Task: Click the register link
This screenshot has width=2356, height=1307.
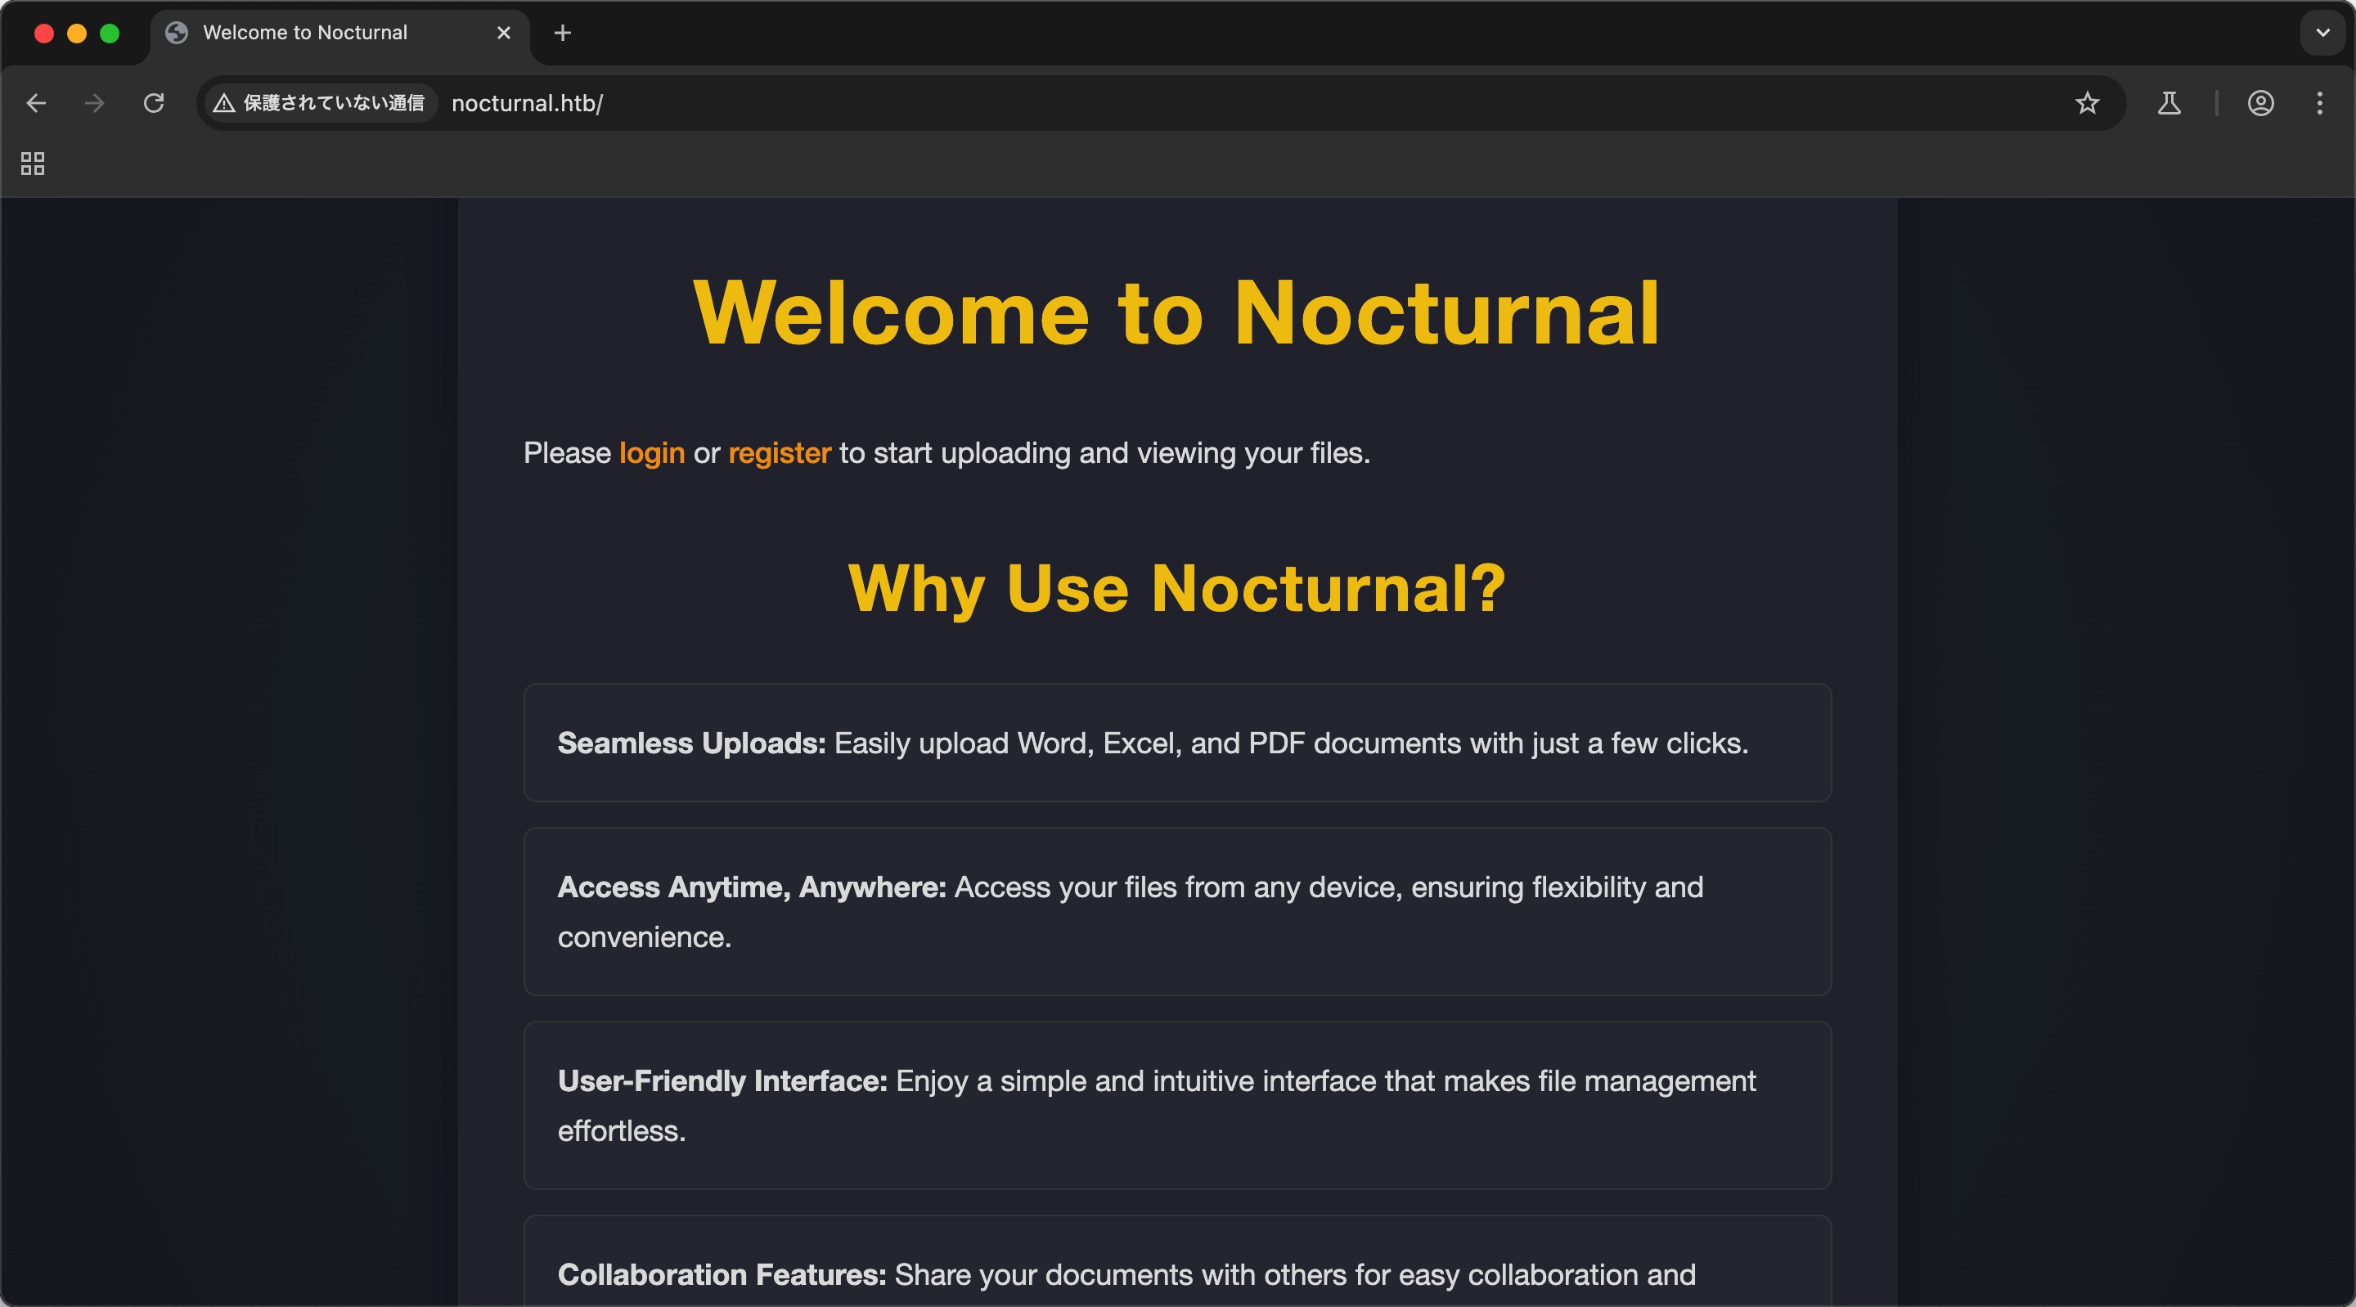Action: pyautogui.click(x=780, y=453)
